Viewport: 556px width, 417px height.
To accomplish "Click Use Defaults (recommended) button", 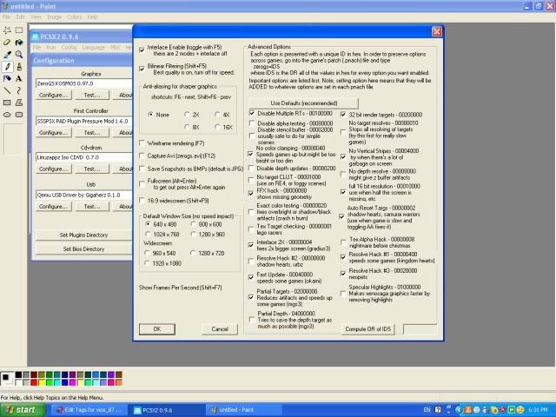I will point(304,103).
